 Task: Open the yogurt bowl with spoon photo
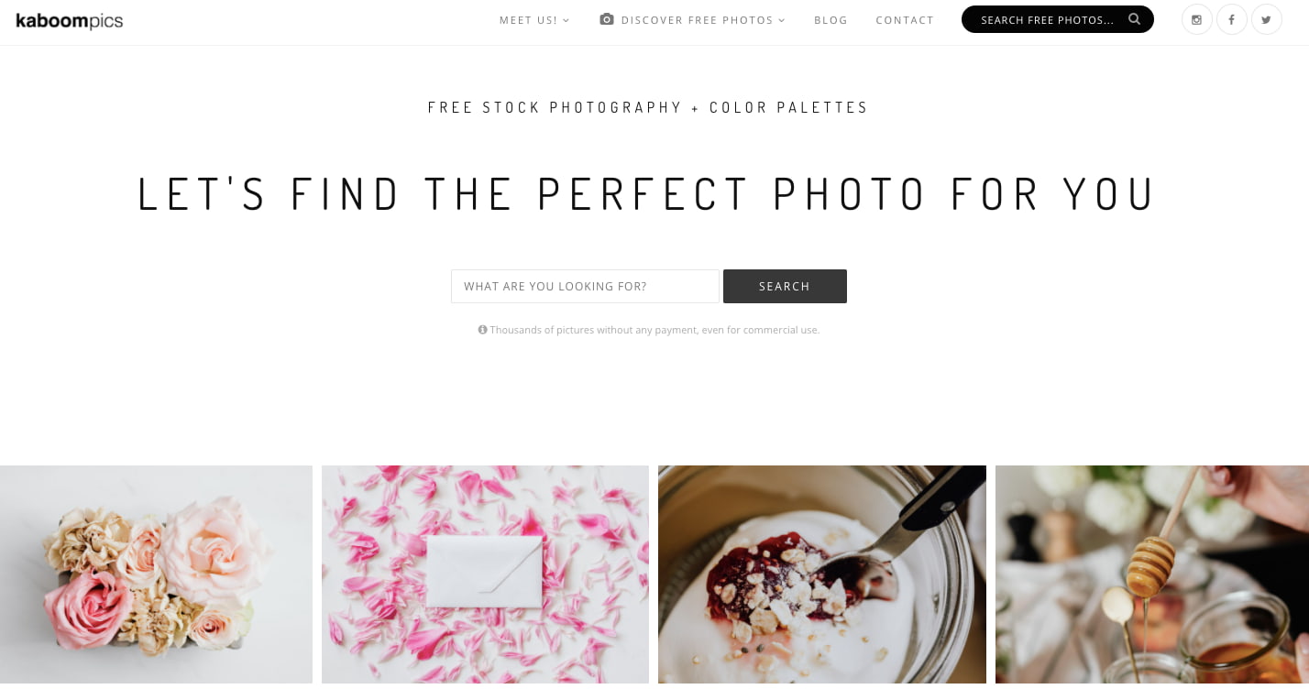pos(822,574)
